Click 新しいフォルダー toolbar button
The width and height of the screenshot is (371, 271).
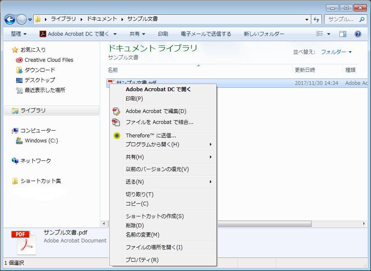(x=264, y=34)
